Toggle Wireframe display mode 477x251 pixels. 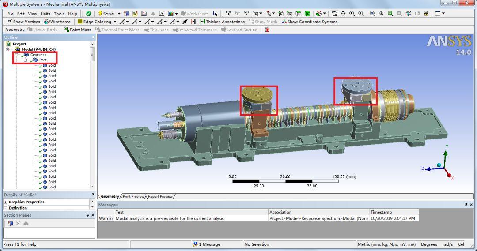coord(57,22)
